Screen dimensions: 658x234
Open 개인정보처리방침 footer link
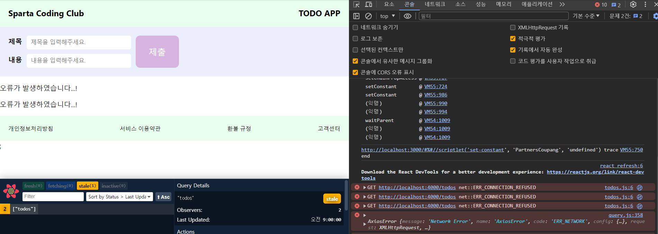click(31, 129)
